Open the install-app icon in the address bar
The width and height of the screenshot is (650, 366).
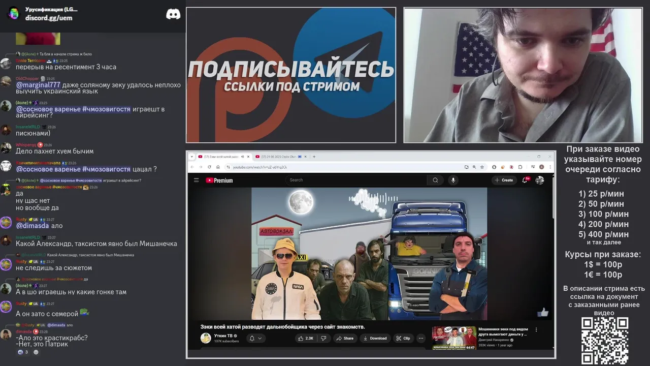(466, 167)
